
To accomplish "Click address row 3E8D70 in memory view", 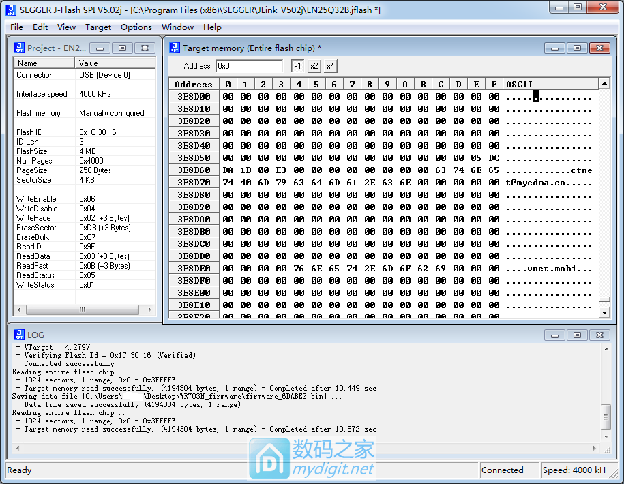I will pyautogui.click(x=194, y=183).
